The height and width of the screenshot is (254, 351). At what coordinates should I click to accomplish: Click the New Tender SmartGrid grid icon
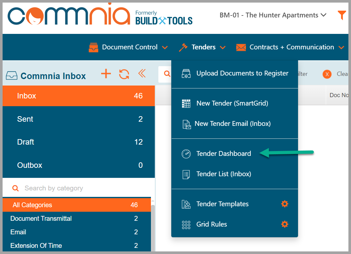coord(186,104)
